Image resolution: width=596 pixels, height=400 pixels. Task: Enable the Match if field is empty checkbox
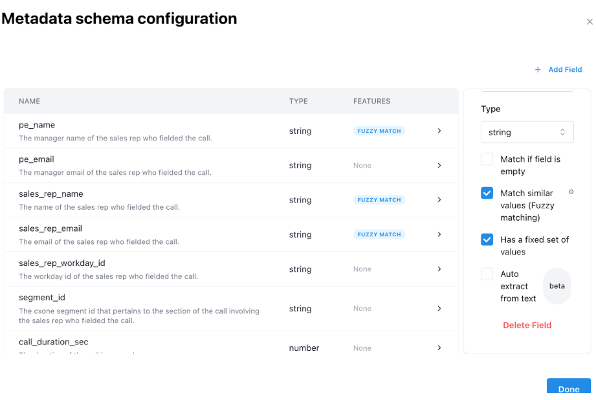tap(489, 159)
